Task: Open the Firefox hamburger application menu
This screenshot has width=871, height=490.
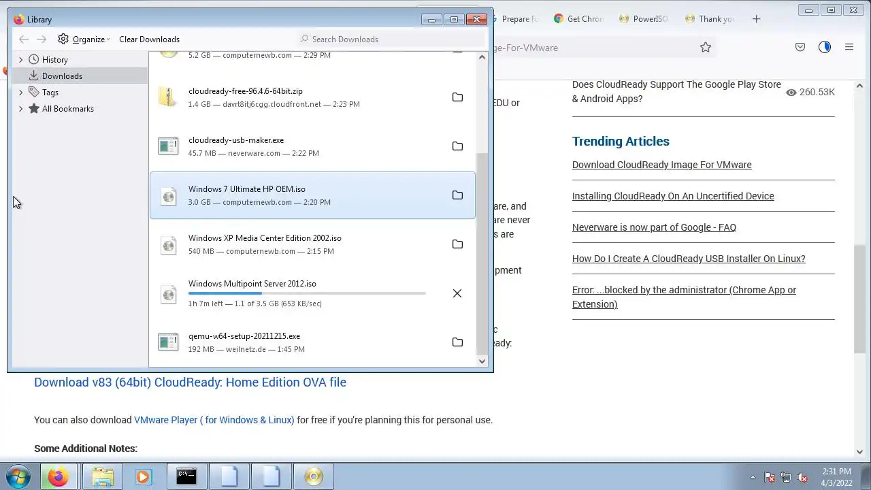Action: pos(849,48)
